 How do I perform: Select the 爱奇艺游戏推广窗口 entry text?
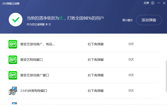pyautogui.click(x=35, y=75)
